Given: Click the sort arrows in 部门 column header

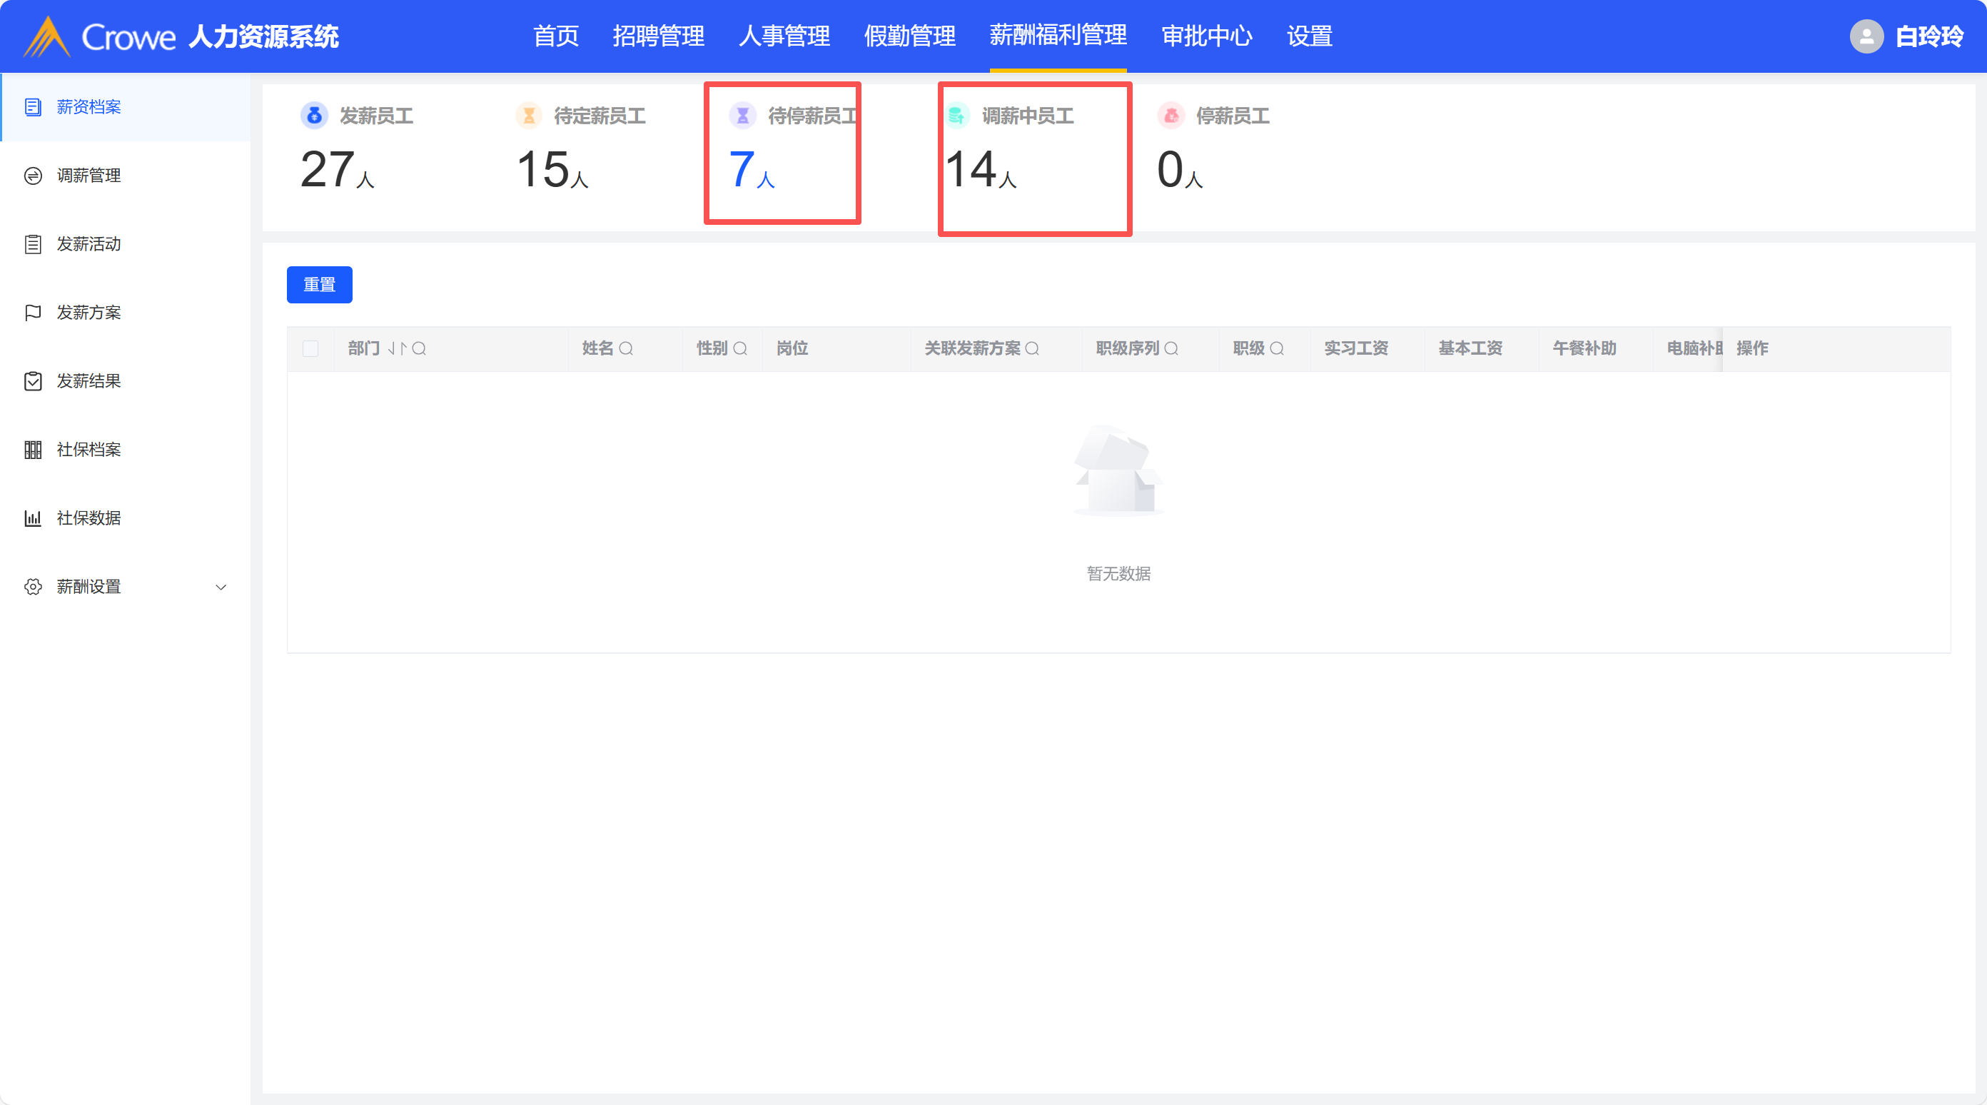Looking at the screenshot, I should click(397, 349).
